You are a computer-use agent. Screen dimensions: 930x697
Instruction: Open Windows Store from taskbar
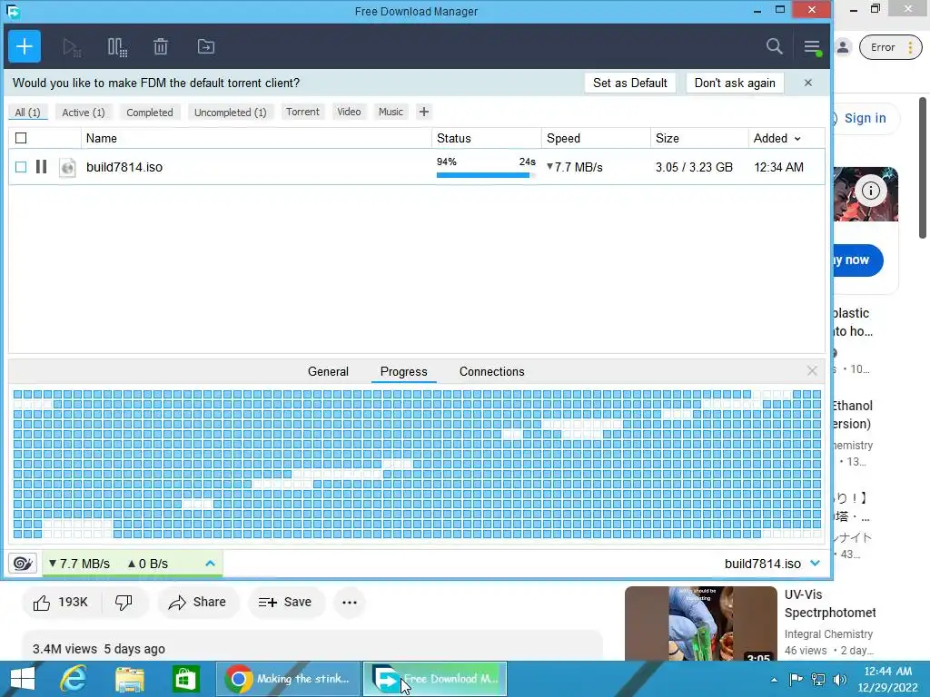pyautogui.click(x=186, y=679)
